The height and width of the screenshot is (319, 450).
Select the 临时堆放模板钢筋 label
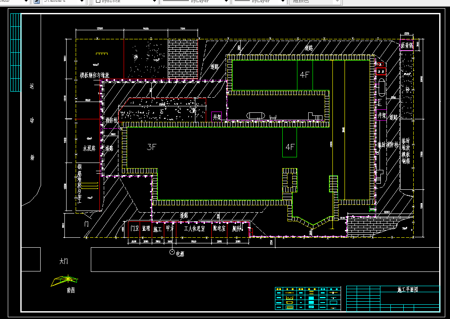(405, 151)
